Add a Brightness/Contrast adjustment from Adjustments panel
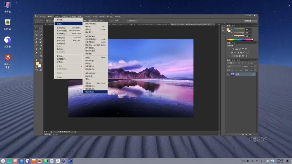The image size is (292, 164). (233, 49)
